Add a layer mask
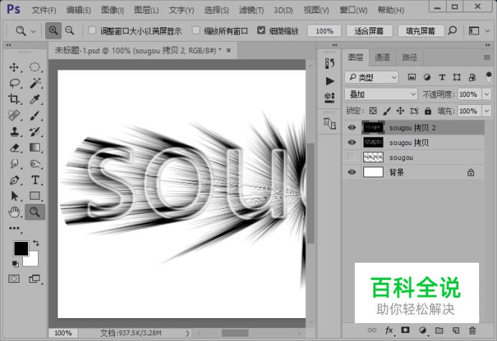The image size is (497, 341). point(405,330)
